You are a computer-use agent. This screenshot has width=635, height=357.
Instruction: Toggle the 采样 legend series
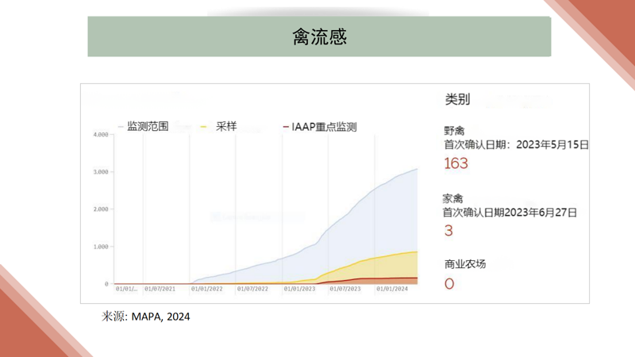(226, 126)
